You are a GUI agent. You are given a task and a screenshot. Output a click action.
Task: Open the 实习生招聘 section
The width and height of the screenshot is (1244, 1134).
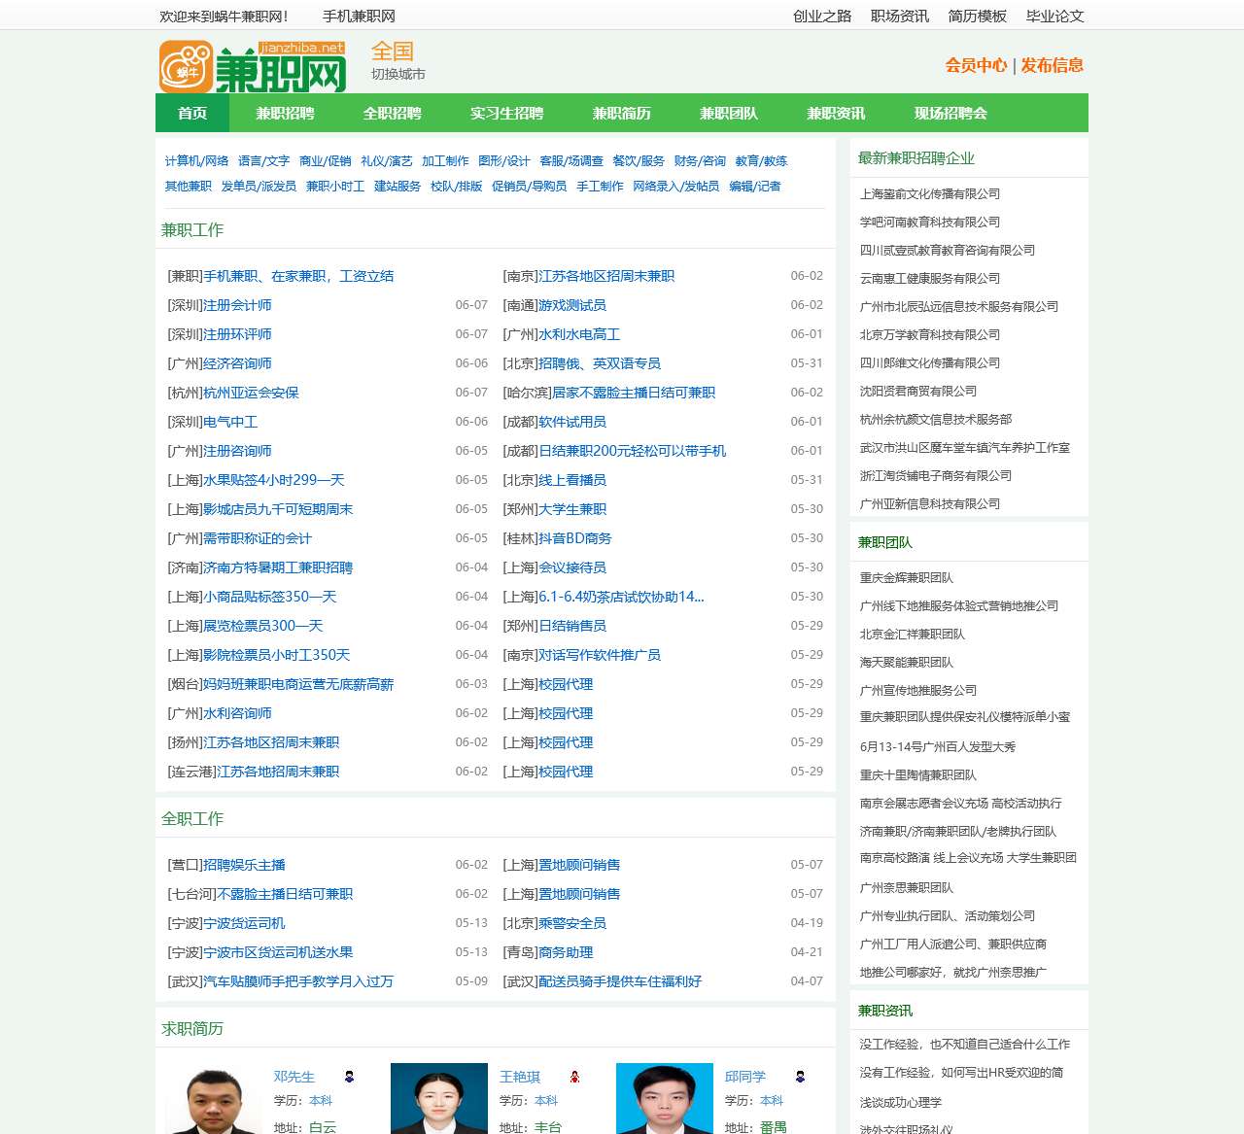(506, 113)
